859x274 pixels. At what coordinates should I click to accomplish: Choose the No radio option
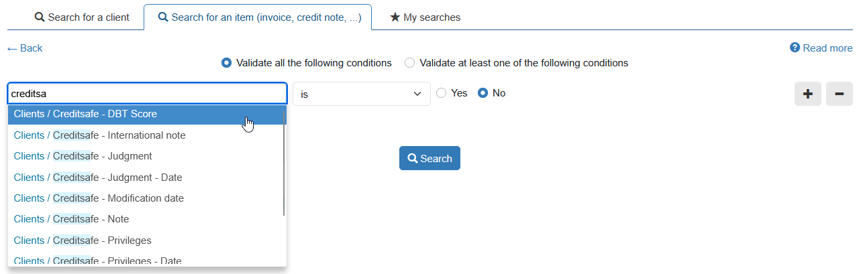(x=483, y=93)
